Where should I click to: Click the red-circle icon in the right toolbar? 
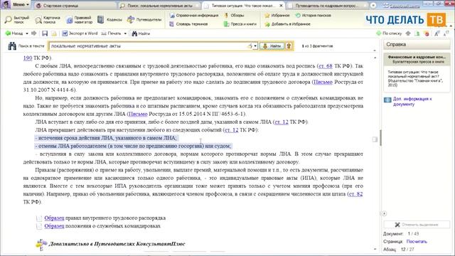click(427, 33)
